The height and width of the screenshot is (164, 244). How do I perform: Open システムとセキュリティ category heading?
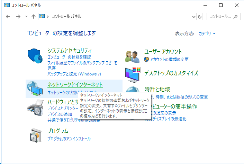70,51
